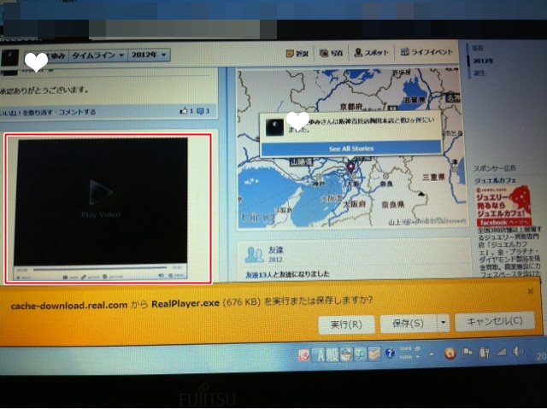Click 2012年 in the right timeline navigator
547x409 pixels.
coord(483,61)
